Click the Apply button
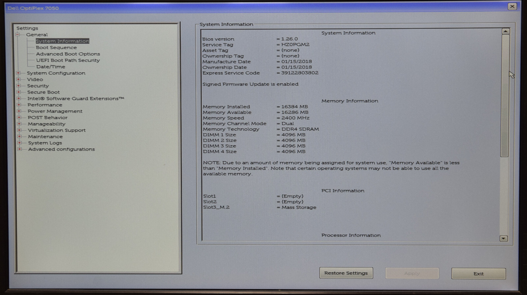Viewport: 527px width, 295px height. pyautogui.click(x=412, y=273)
